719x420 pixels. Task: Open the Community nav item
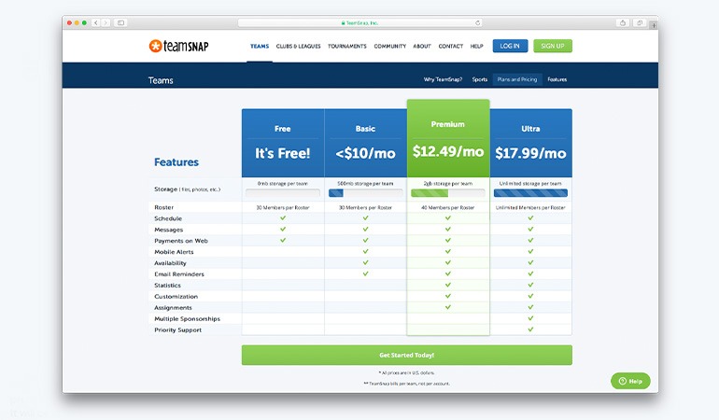tap(389, 46)
